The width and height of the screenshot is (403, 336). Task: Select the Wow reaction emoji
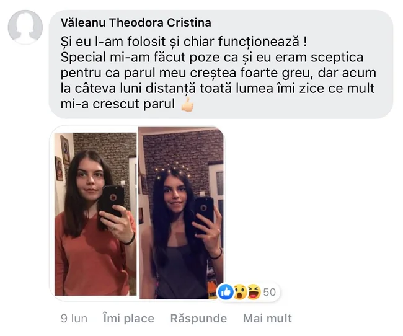click(x=239, y=292)
